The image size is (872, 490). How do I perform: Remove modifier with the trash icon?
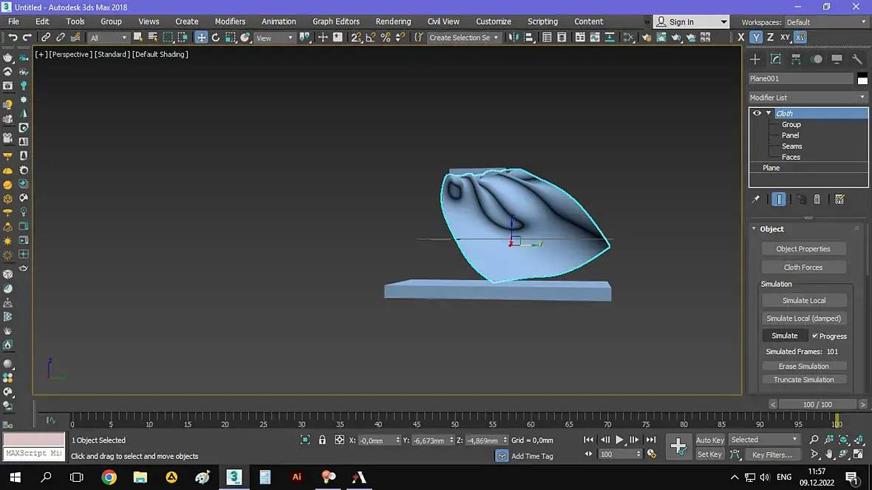coord(817,200)
